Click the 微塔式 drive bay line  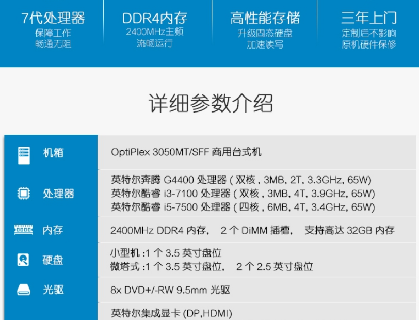pyautogui.click(x=212, y=266)
